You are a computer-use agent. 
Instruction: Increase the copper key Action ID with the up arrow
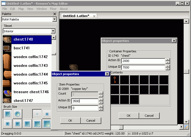click(101, 100)
